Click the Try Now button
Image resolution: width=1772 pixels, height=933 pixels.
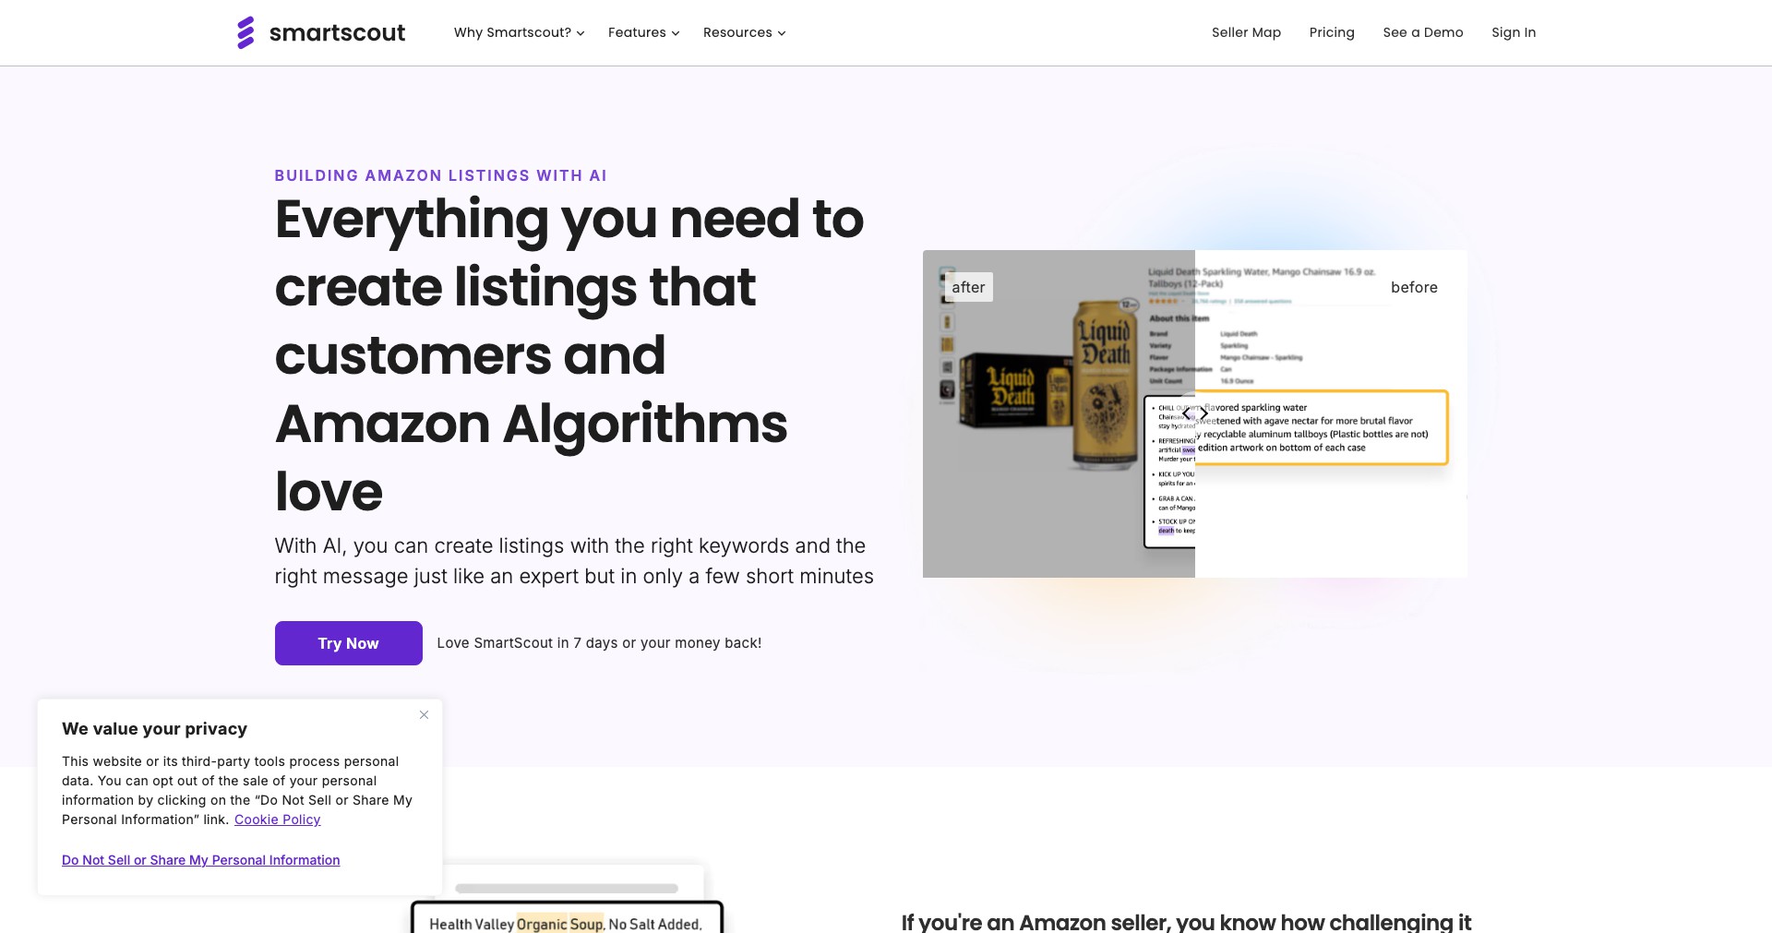[x=349, y=643]
